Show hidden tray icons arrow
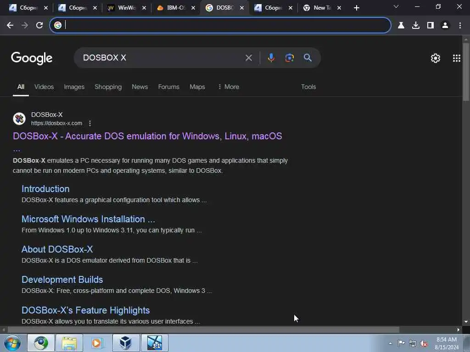The width and height of the screenshot is (470, 352). tap(390, 343)
